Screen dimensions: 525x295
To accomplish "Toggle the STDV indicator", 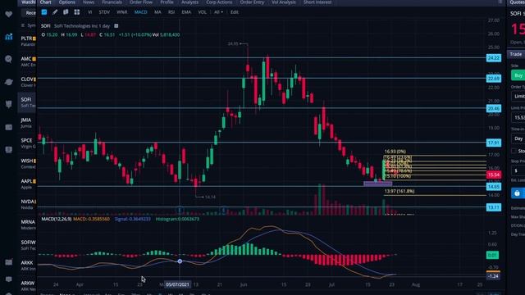I will click(x=104, y=12).
